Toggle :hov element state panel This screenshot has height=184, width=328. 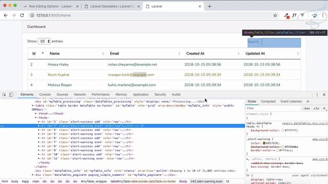(306, 108)
